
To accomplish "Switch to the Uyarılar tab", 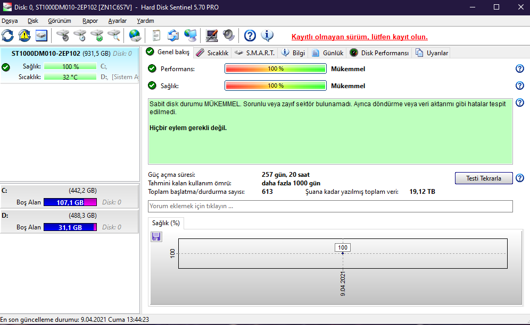I will [432, 53].
